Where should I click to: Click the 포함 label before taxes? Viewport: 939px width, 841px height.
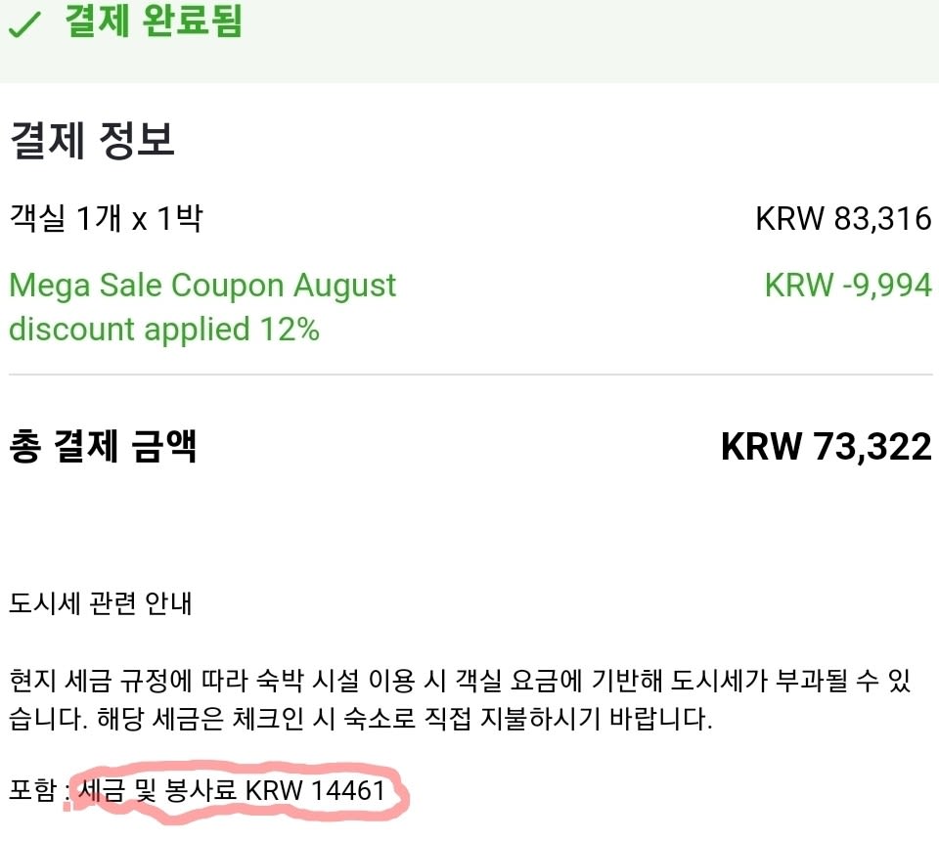pos(33,790)
